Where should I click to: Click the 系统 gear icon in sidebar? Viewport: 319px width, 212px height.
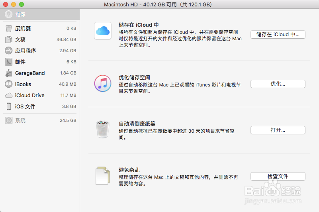(x=8, y=120)
